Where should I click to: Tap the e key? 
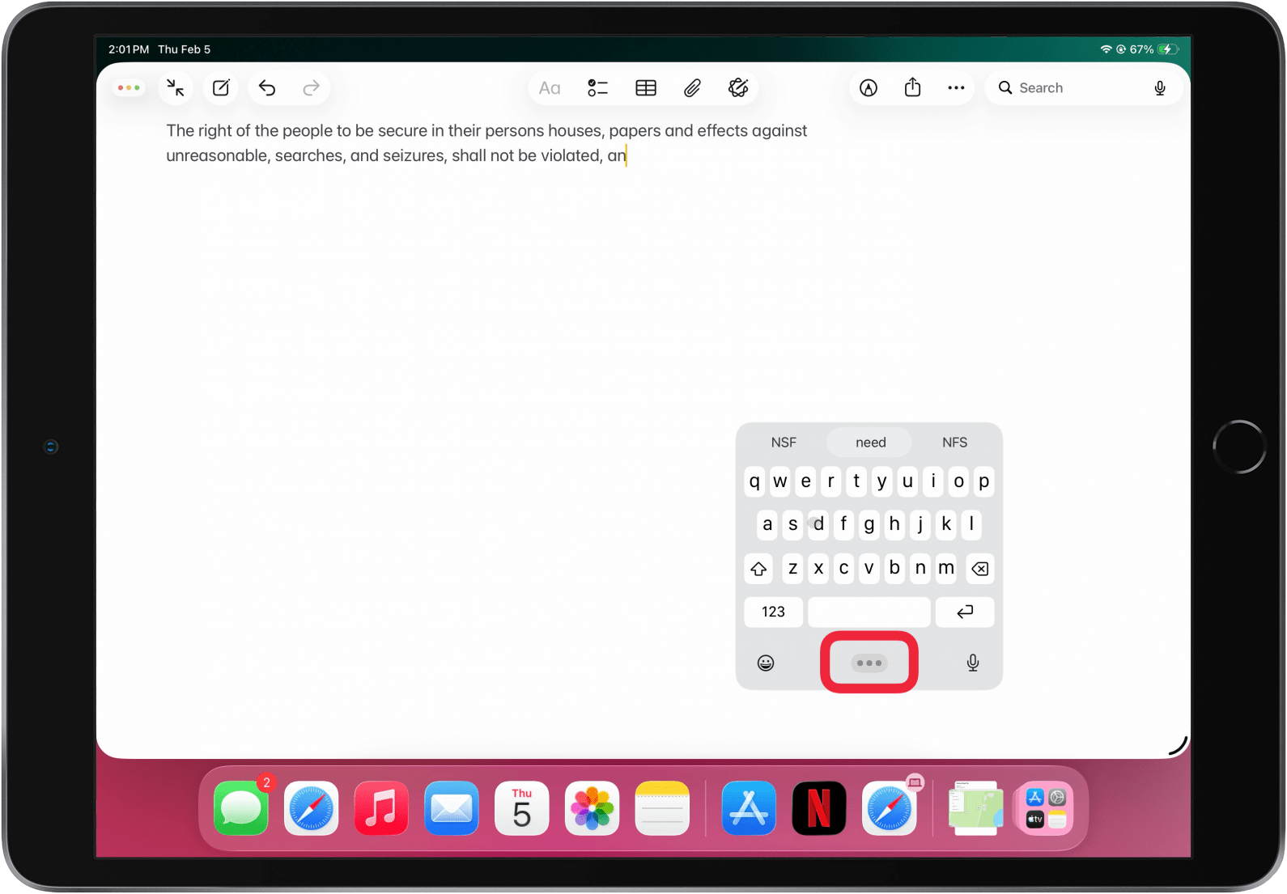click(x=805, y=481)
